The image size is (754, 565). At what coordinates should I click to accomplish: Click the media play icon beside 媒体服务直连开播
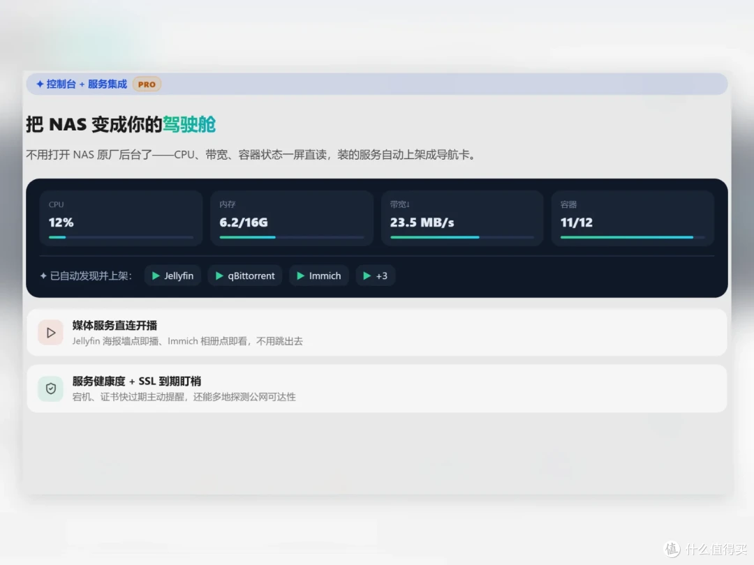tap(50, 333)
